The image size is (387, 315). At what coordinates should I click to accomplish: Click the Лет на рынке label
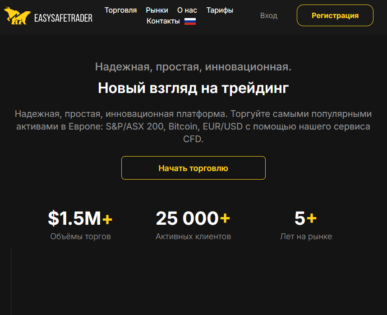pos(306,236)
